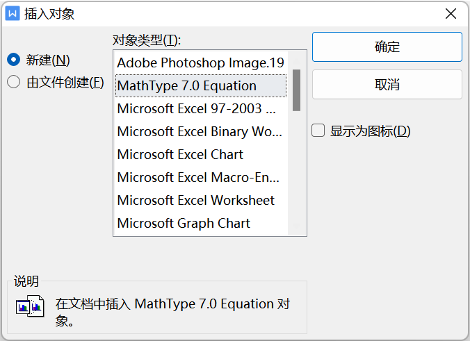Click the object description chart icon

click(30, 306)
